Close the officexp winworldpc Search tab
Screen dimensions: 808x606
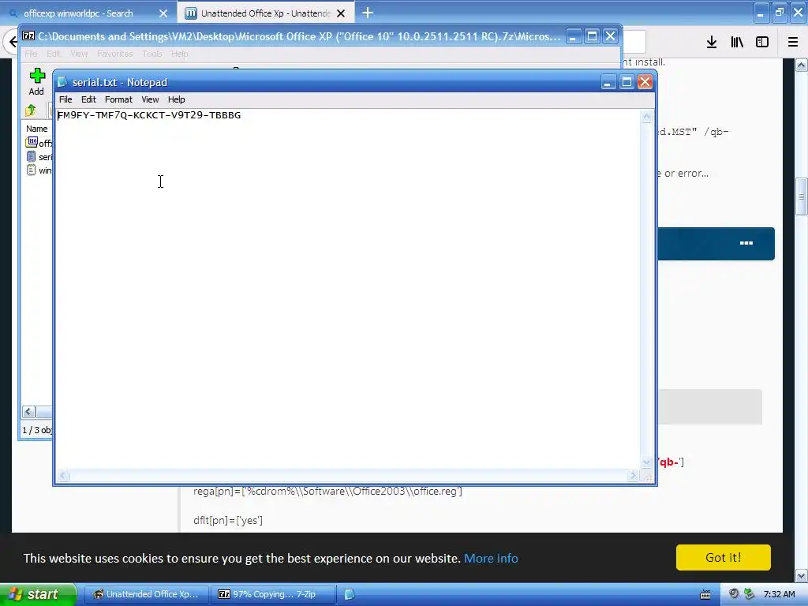point(163,13)
